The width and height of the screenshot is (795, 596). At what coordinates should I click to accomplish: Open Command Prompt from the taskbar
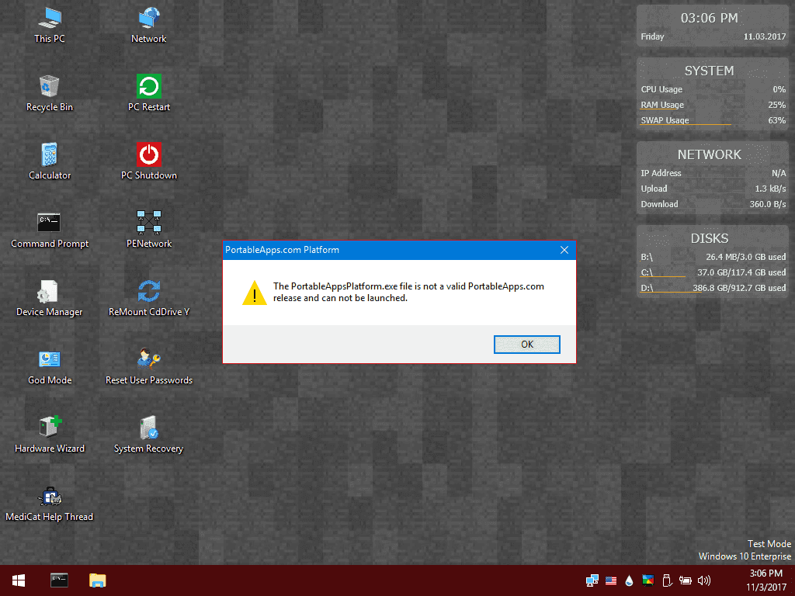(x=59, y=580)
